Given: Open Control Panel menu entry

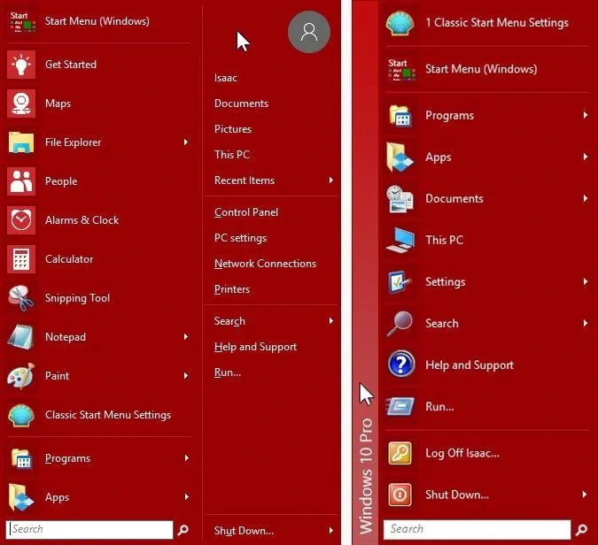Looking at the screenshot, I should [x=246, y=212].
